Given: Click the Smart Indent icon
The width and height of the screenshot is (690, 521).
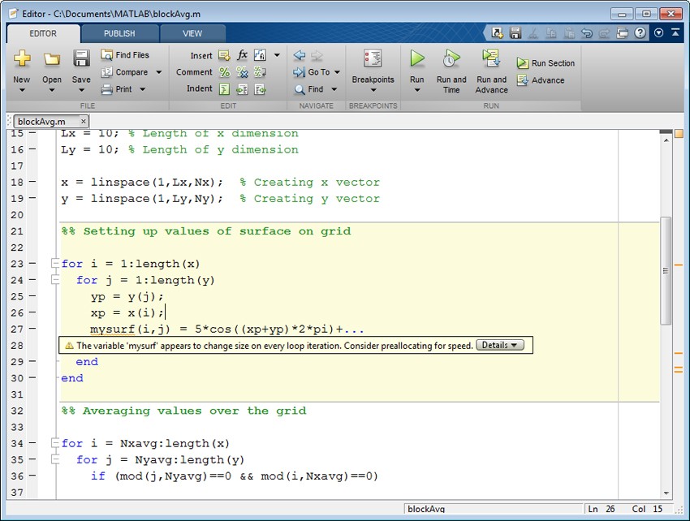Looking at the screenshot, I should tap(224, 89).
